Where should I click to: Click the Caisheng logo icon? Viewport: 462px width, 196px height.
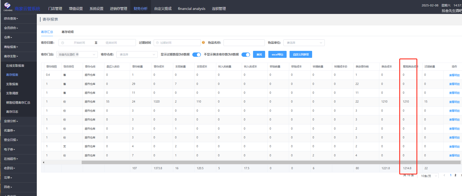coord(8,6)
